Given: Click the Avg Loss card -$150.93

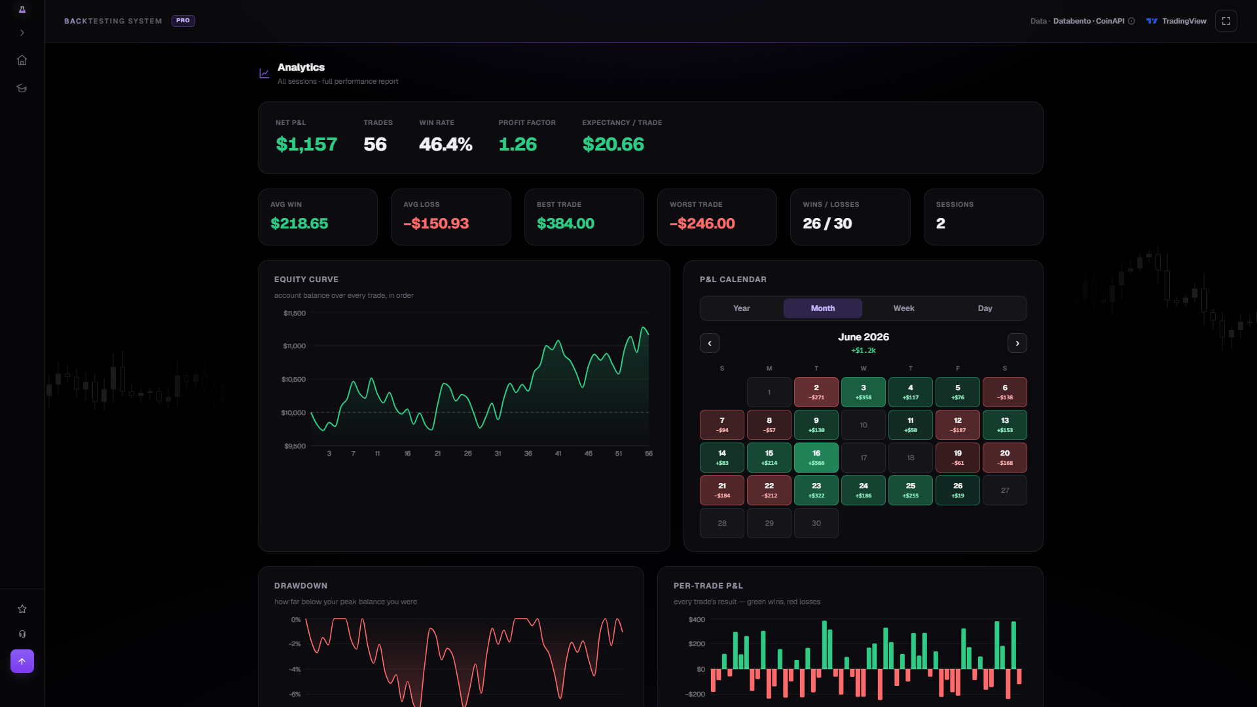Looking at the screenshot, I should [x=450, y=217].
